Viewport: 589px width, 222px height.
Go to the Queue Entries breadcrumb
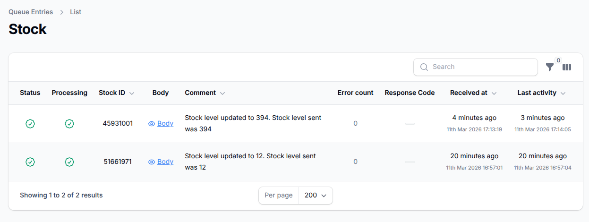click(31, 12)
